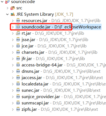
Task: Select the rt.jar row text
Action: click(53, 33)
